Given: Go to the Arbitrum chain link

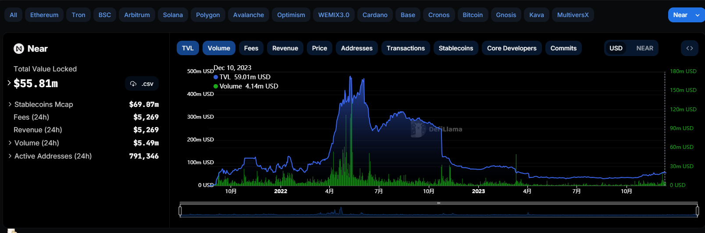Looking at the screenshot, I should coord(137,15).
